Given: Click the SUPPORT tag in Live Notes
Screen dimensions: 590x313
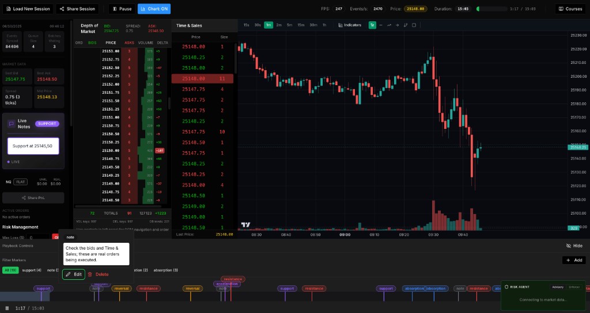Looking at the screenshot, I should pyautogui.click(x=47, y=124).
